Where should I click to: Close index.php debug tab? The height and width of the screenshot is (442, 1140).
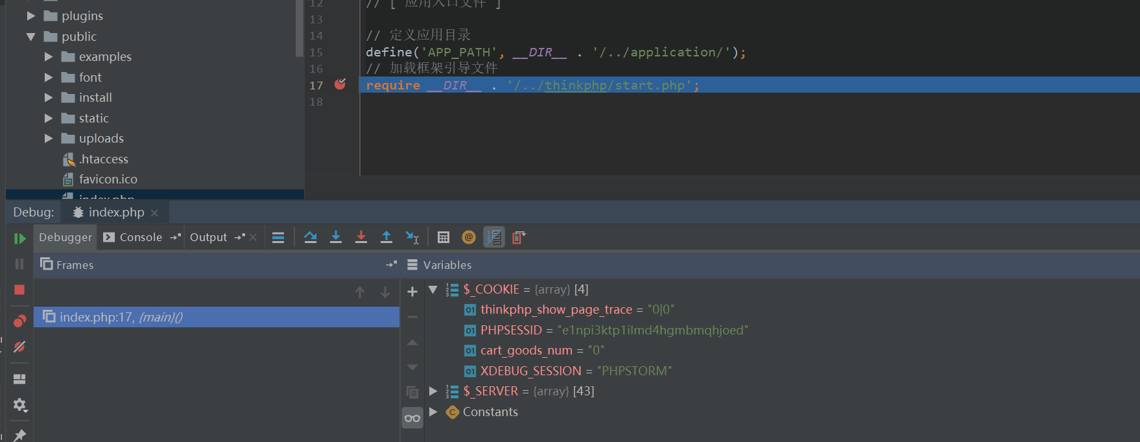point(154,213)
